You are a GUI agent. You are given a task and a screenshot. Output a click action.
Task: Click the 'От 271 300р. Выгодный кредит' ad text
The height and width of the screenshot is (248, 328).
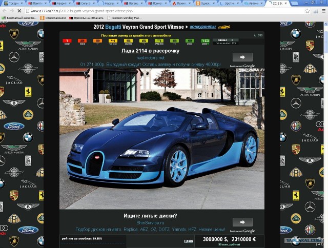click(x=150, y=65)
